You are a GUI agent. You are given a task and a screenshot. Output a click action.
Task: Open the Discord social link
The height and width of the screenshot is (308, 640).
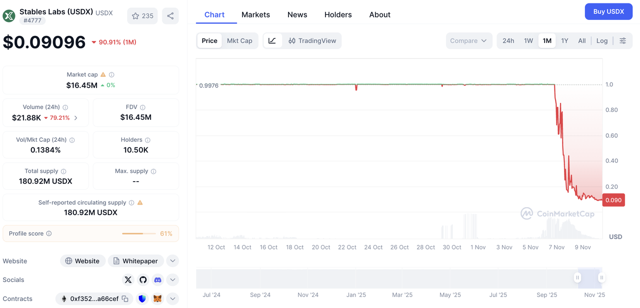coord(157,280)
